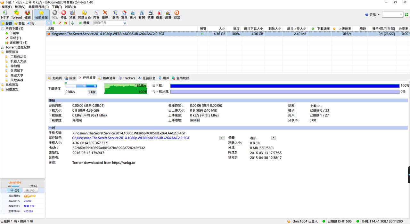The height and width of the screenshot is (224, 410).
Task: Open Torrent 歷程記錄 in sidebar
Action: (16, 47)
